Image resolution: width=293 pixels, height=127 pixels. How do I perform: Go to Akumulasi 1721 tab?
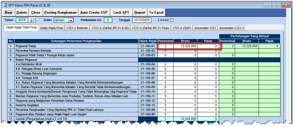pyautogui.click(x=205, y=28)
